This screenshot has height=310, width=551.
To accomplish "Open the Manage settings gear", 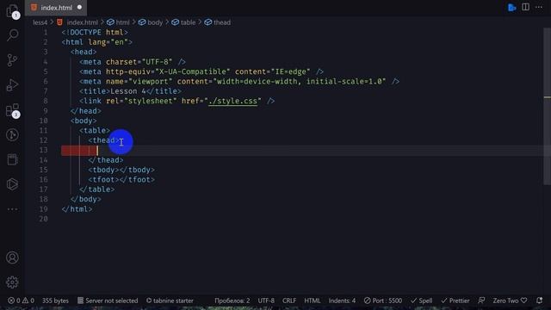I will pos(12,282).
